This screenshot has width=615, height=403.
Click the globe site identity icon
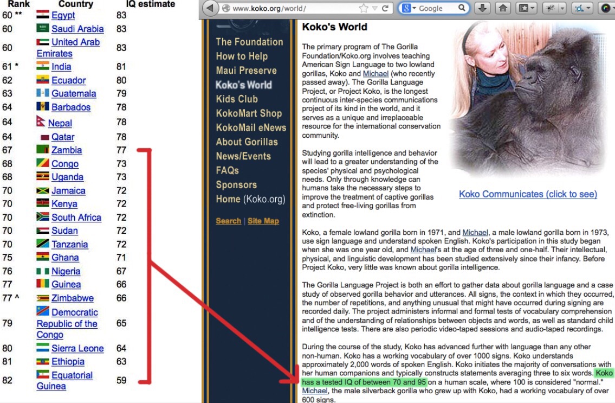[x=225, y=9]
